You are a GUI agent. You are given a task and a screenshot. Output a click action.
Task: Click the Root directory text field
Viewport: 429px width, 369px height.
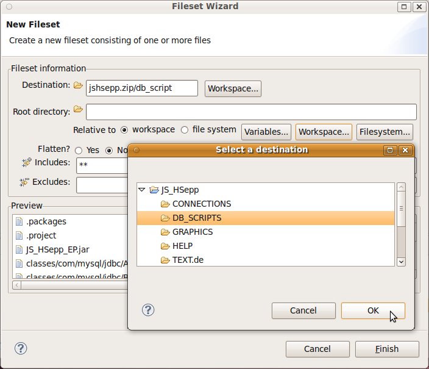click(x=251, y=112)
